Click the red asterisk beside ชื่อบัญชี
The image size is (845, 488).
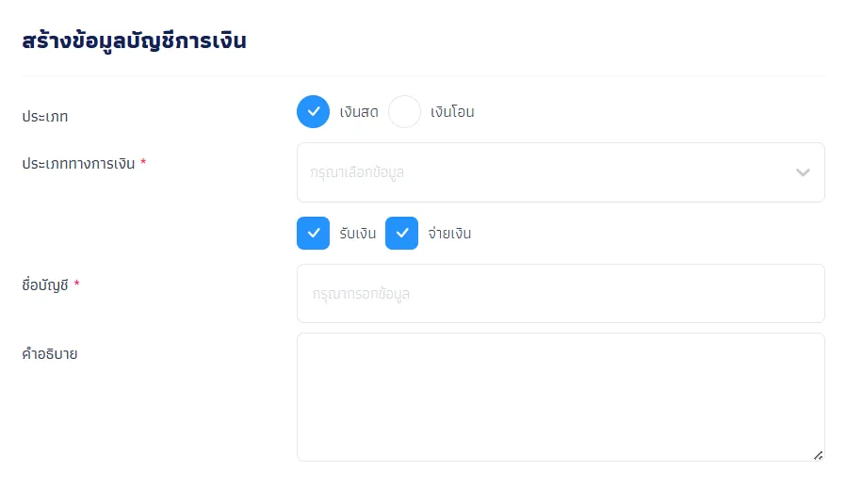[x=76, y=283]
